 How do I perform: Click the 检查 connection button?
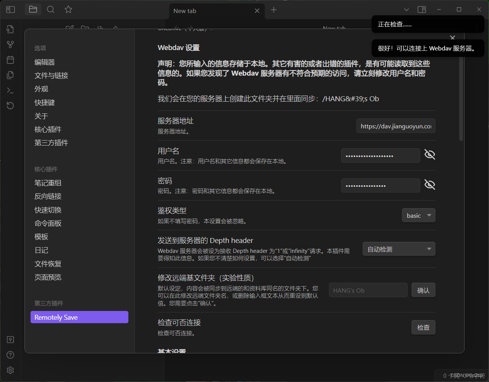(423, 327)
